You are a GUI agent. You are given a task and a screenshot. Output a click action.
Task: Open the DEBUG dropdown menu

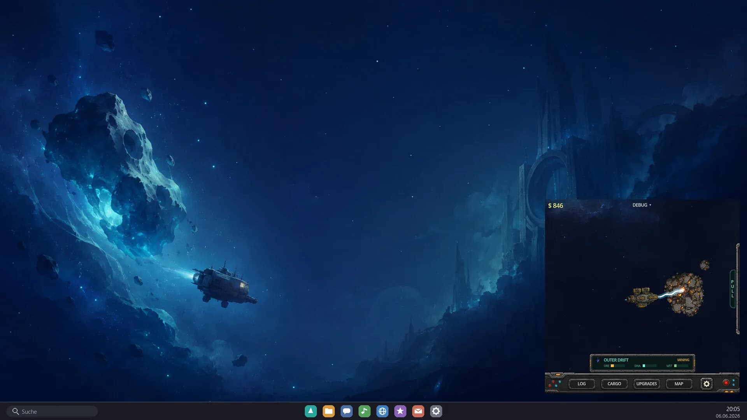click(642, 205)
